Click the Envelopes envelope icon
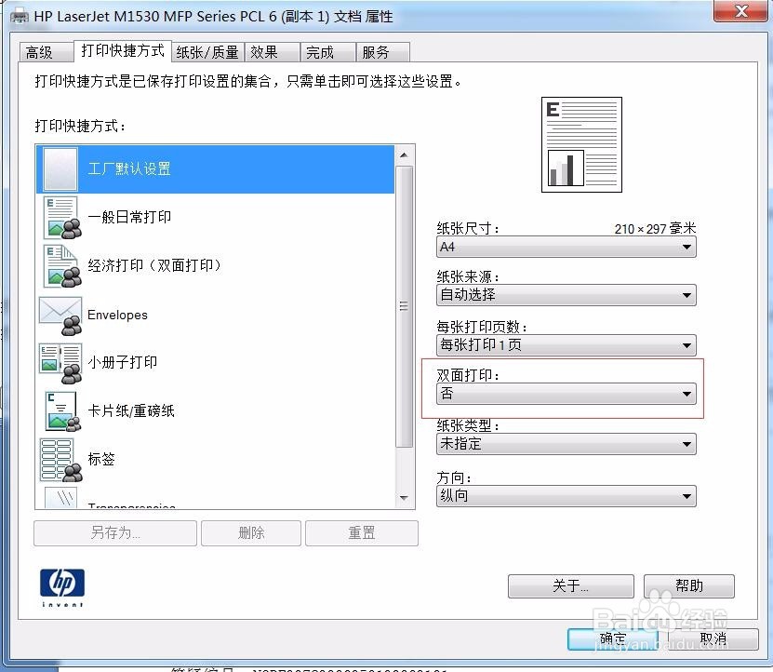 click(x=60, y=316)
